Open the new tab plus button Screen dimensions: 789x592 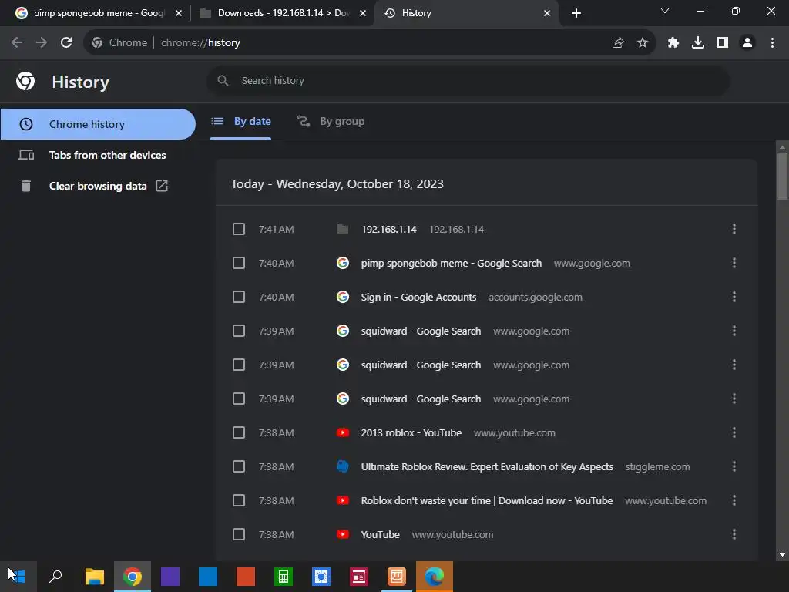pos(576,13)
